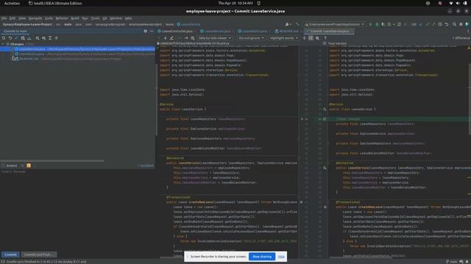Click the diff settings magnifier icon

click(317, 38)
